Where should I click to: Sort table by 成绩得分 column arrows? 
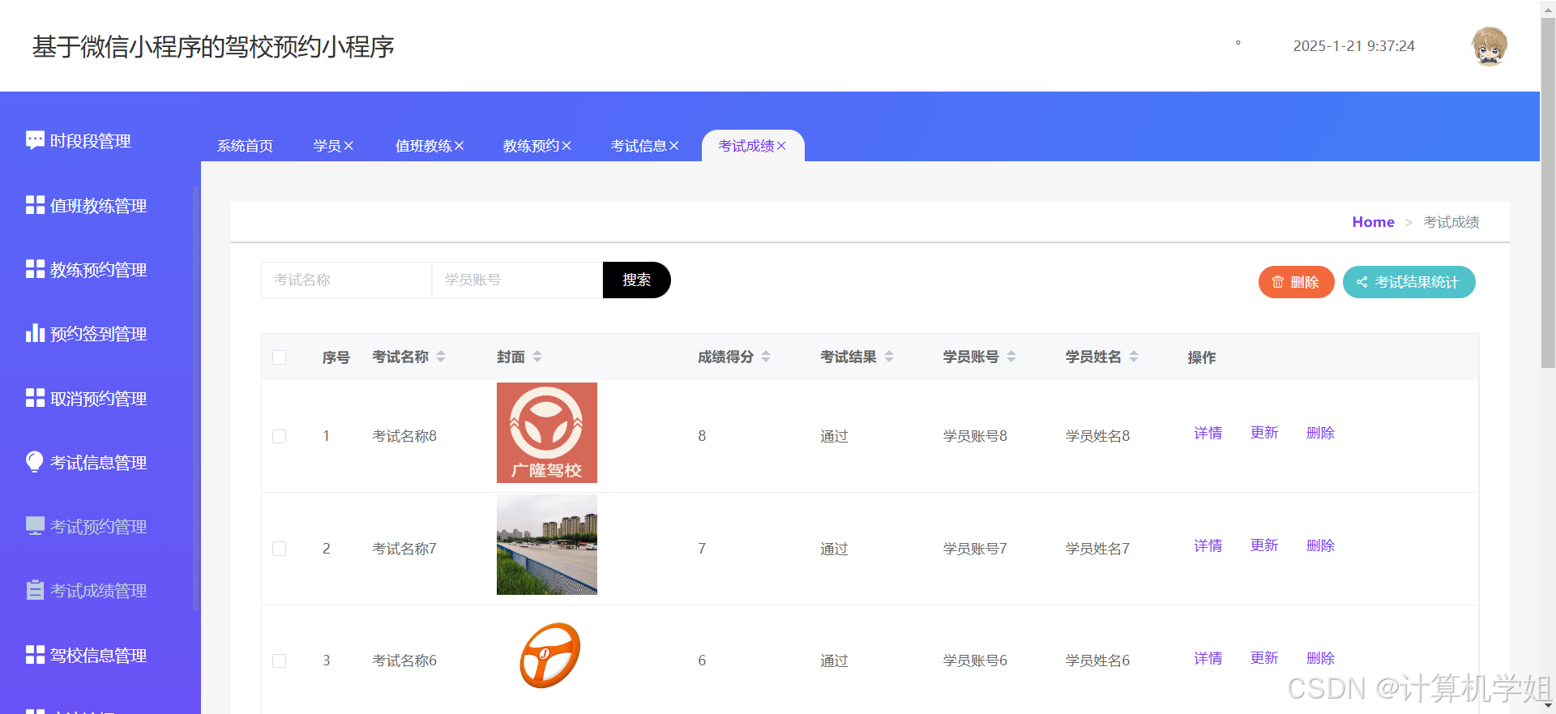point(766,357)
